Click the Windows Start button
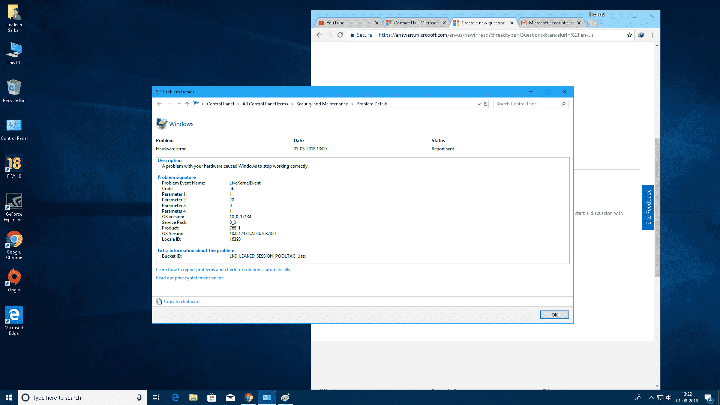The image size is (720, 405). click(x=9, y=397)
